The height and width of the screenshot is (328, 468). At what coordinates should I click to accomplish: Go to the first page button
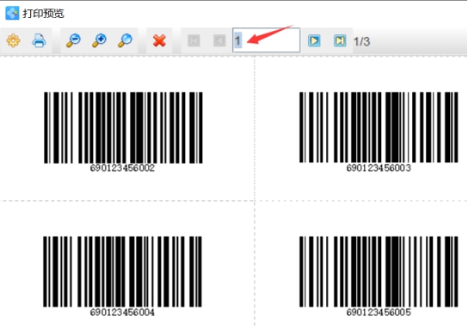(194, 40)
